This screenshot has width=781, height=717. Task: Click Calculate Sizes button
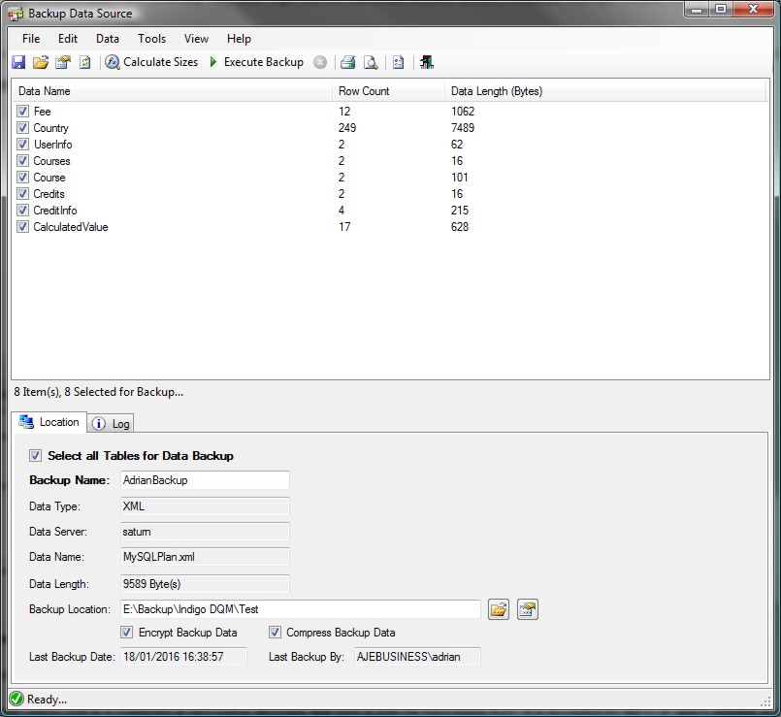[x=151, y=62]
